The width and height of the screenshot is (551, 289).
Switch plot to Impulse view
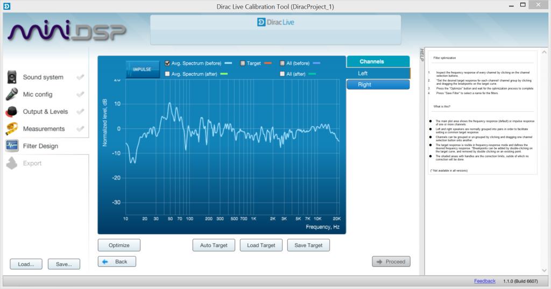142,69
